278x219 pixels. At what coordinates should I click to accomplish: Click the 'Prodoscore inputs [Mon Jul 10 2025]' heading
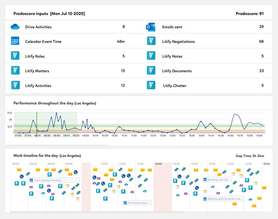[x=49, y=14]
